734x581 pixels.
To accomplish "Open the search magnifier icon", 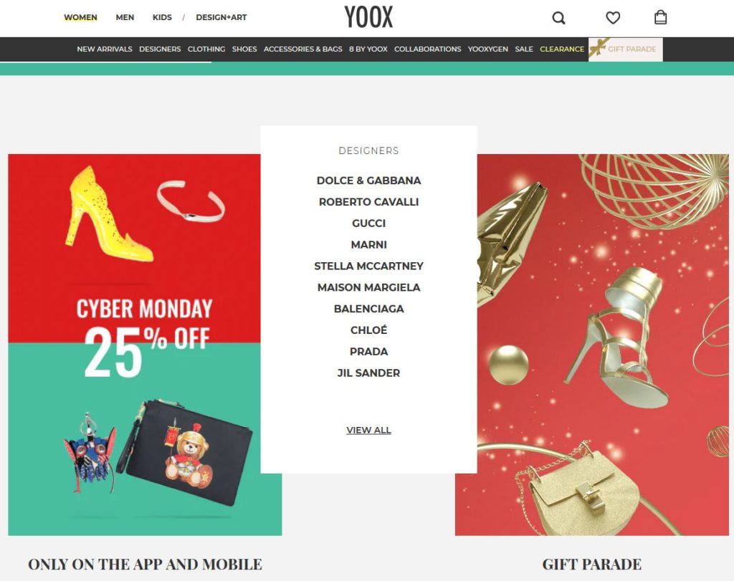I will 558,18.
